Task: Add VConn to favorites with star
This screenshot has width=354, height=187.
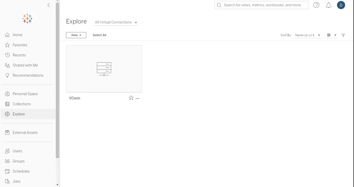Action: click(131, 98)
